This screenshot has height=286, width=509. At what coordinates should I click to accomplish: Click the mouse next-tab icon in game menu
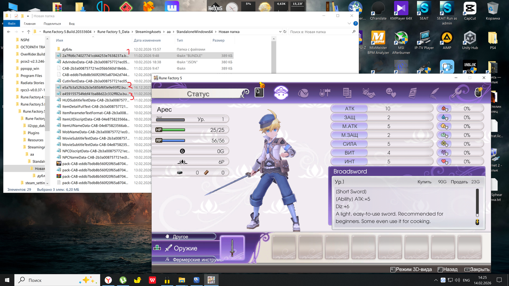pos(478,92)
